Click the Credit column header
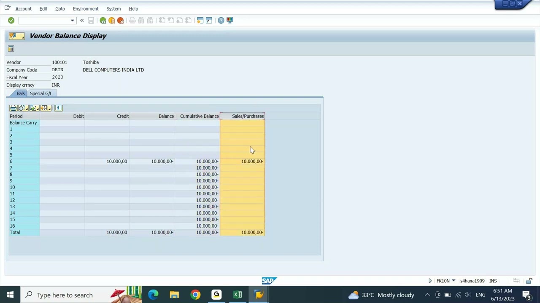This screenshot has height=303, width=540. [x=107, y=116]
